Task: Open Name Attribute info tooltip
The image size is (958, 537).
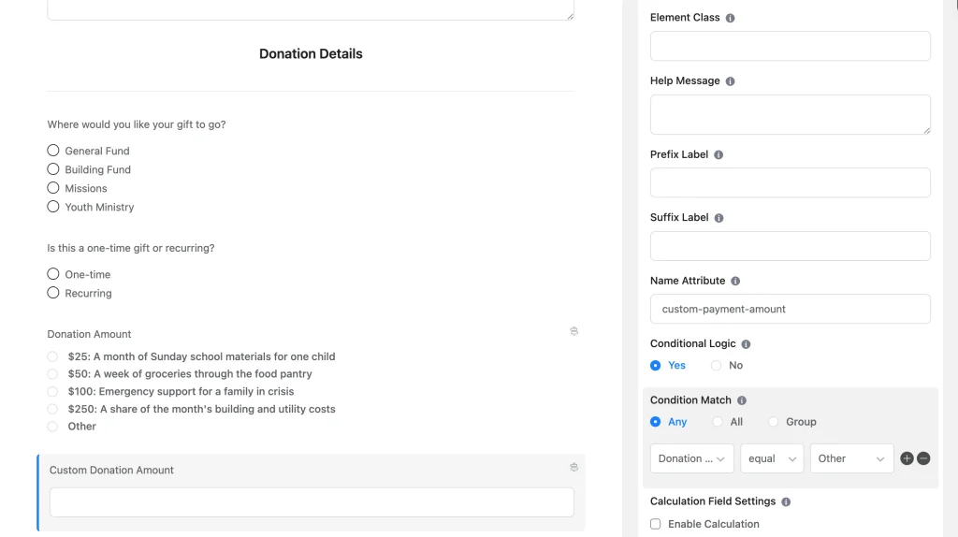Action: (x=735, y=281)
